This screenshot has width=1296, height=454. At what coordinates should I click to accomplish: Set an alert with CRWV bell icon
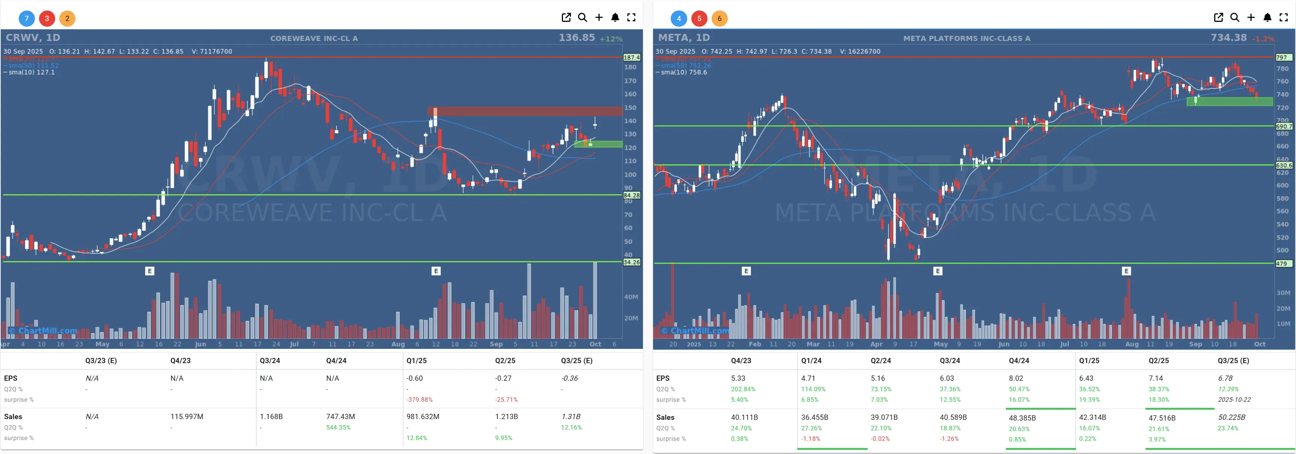615,18
